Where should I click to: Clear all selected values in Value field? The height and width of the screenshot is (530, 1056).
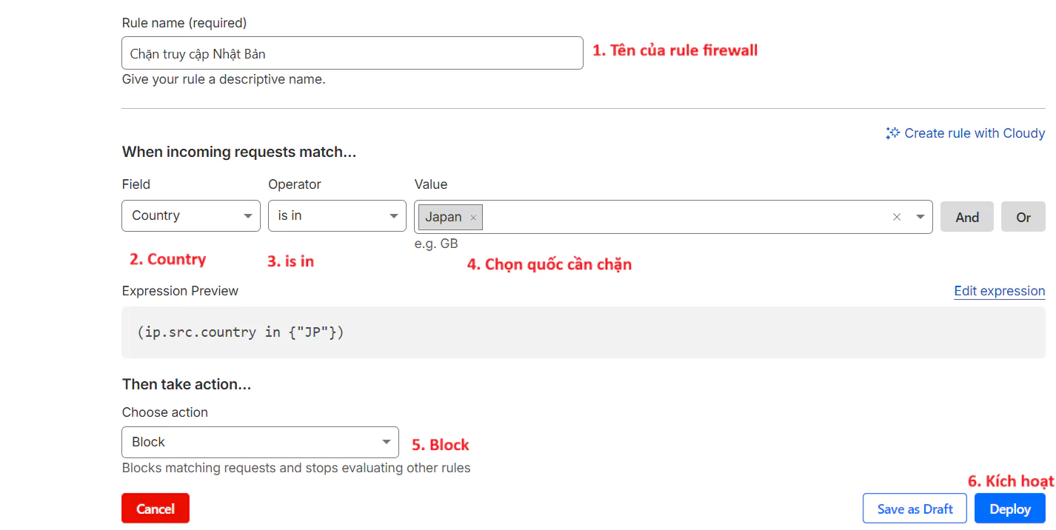coord(897,217)
